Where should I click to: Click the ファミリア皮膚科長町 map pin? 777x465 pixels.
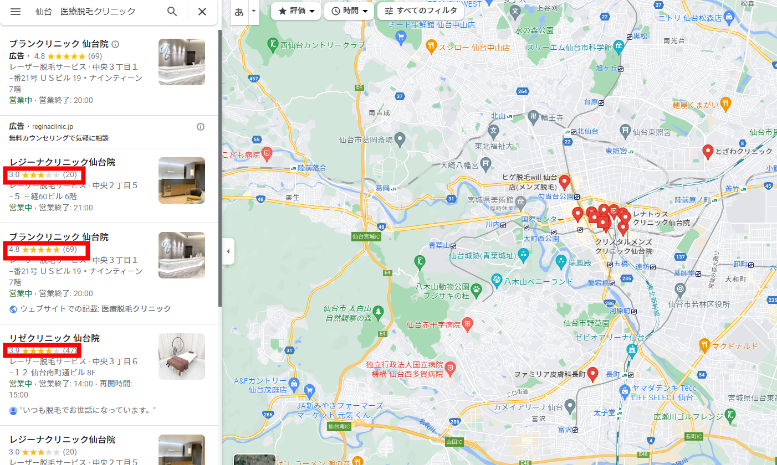(x=592, y=375)
